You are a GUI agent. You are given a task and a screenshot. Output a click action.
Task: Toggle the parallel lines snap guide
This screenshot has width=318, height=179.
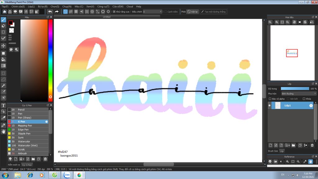click(x=70, y=12)
